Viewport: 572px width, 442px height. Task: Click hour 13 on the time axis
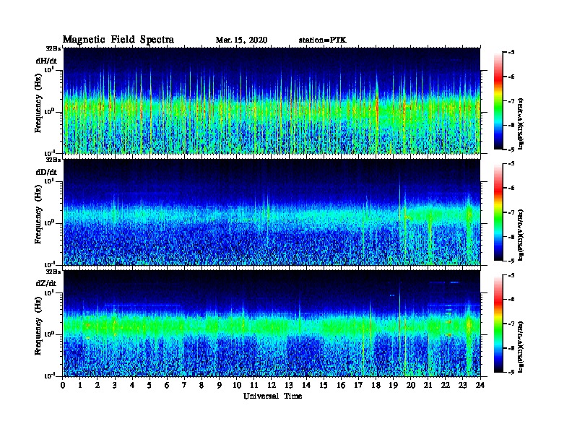[289, 385]
